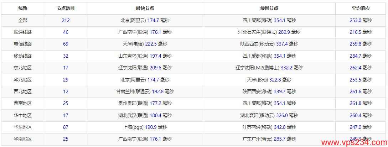
Task: Select the 西南地区 row label
Action: pos(23,103)
